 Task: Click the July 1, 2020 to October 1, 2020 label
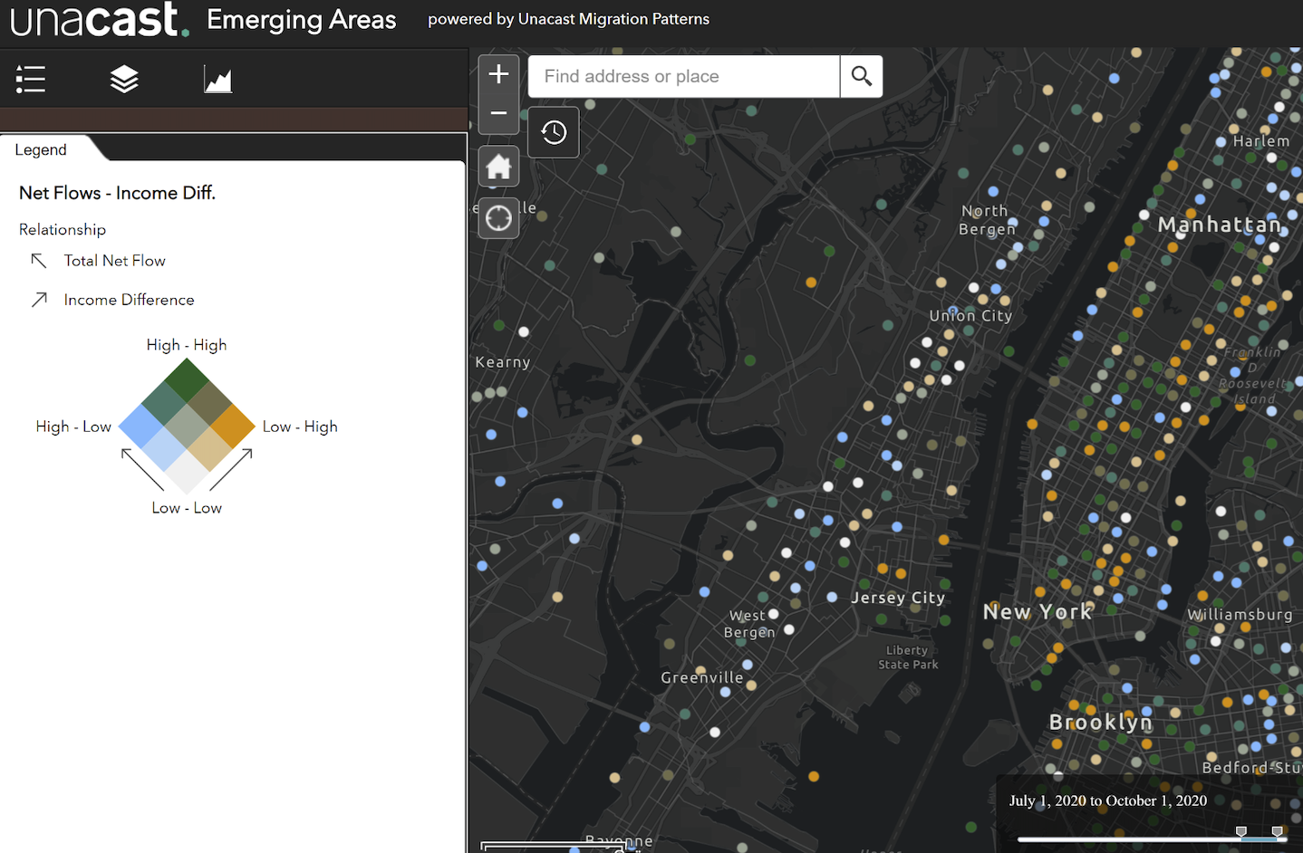click(1108, 800)
